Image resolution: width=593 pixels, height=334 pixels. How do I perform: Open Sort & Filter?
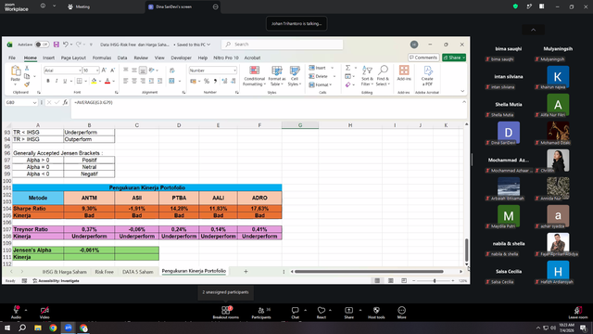367,76
